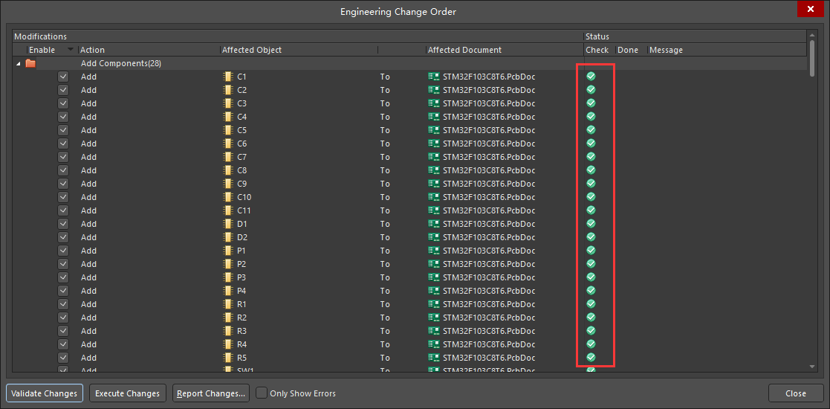Click the green check status icon for C8
The image size is (830, 409).
coord(591,170)
